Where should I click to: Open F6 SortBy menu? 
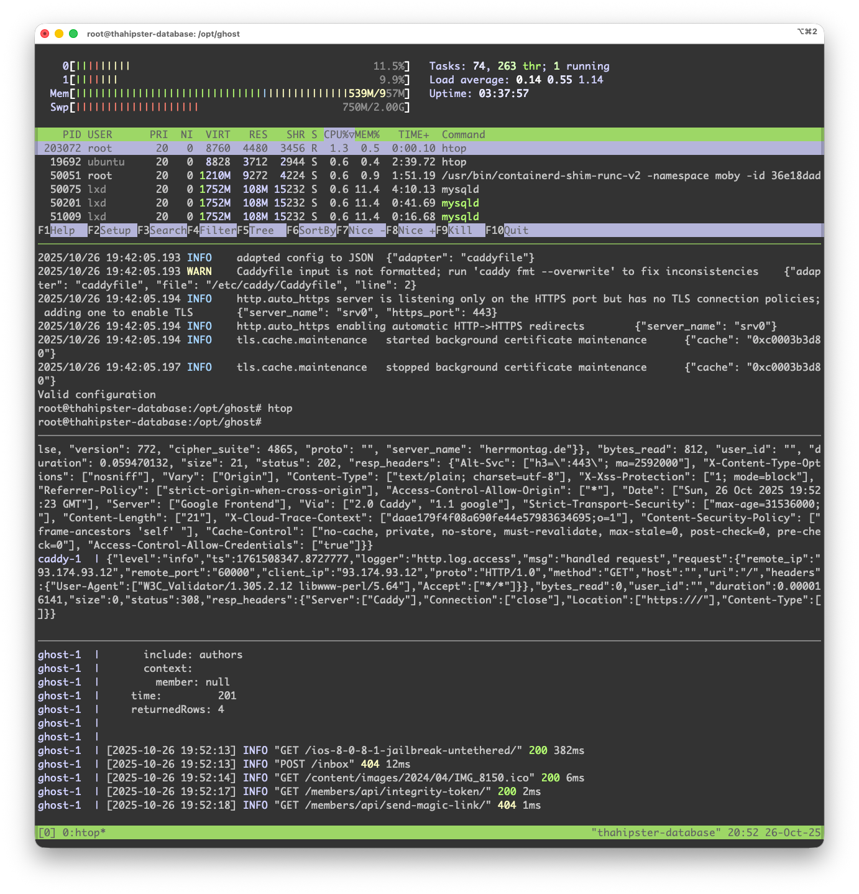(x=317, y=230)
